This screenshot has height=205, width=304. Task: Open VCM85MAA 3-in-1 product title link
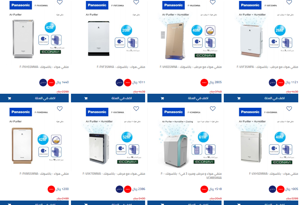pyautogui.click(x=191, y=176)
